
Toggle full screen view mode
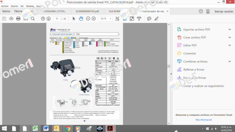click(132, 18)
